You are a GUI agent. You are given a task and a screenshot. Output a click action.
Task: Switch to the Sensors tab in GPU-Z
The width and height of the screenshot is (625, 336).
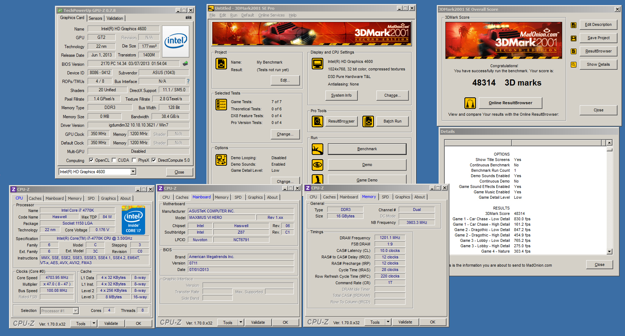point(96,18)
